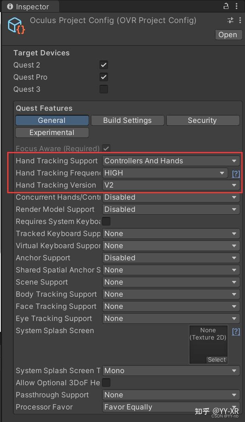Open the asset header three-dot menu

point(241,20)
